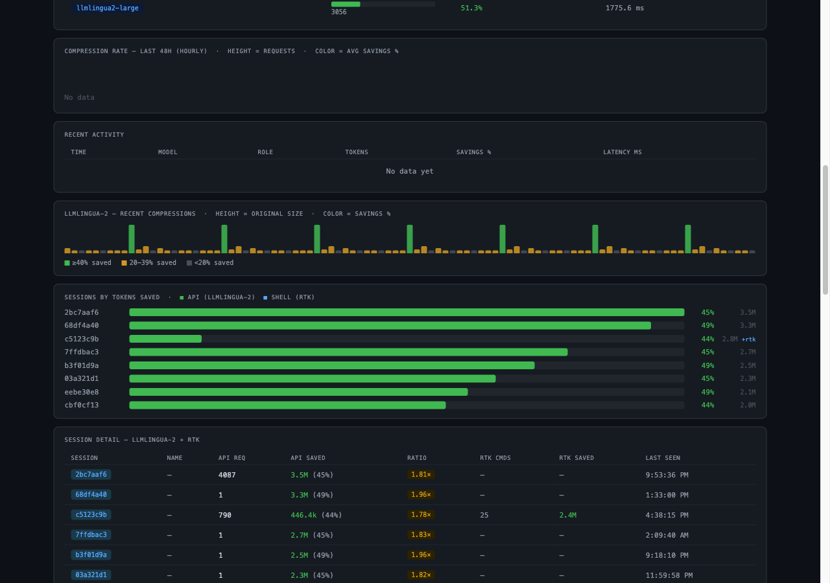This screenshot has height=583, width=830.
Task: Click the green ≥40% saved legend swatch
Action: (x=67, y=263)
